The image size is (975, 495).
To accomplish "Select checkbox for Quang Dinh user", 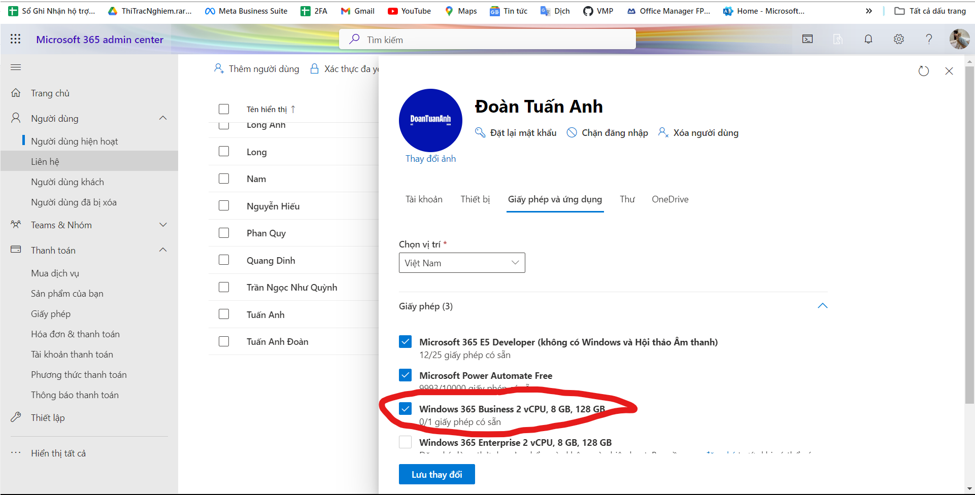I will 224,260.
